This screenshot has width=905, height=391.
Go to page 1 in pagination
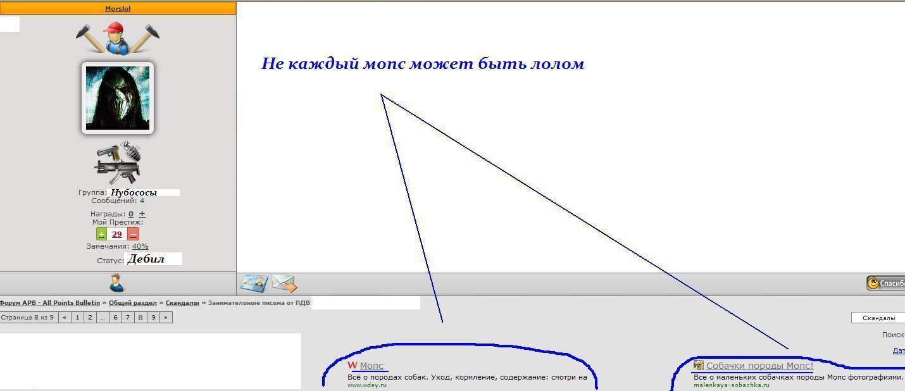coord(77,318)
